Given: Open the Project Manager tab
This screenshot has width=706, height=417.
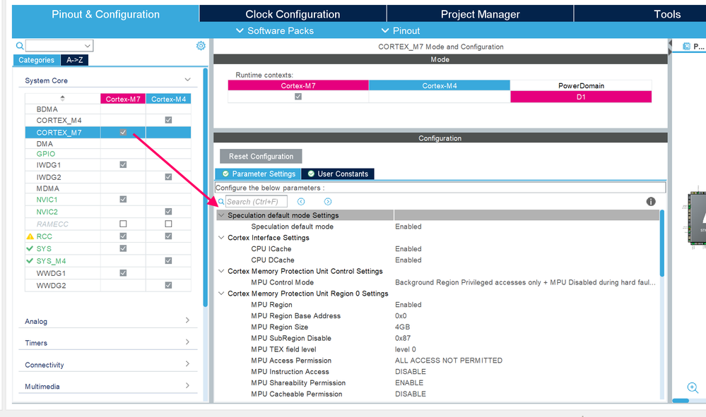Looking at the screenshot, I should coord(480,14).
